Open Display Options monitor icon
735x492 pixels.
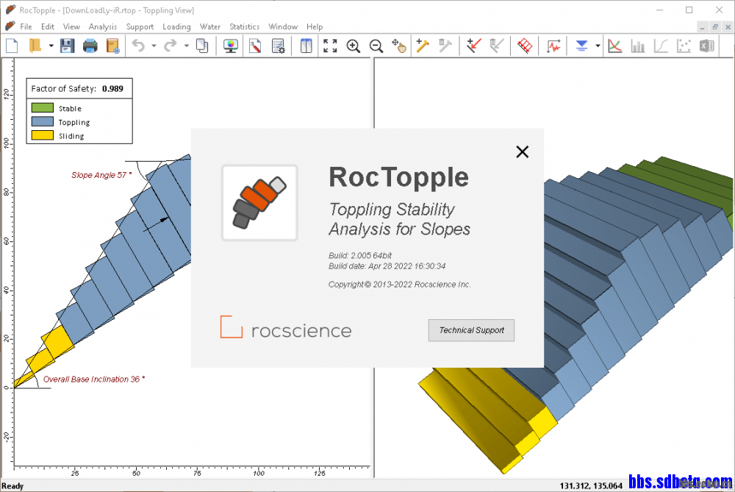click(231, 46)
